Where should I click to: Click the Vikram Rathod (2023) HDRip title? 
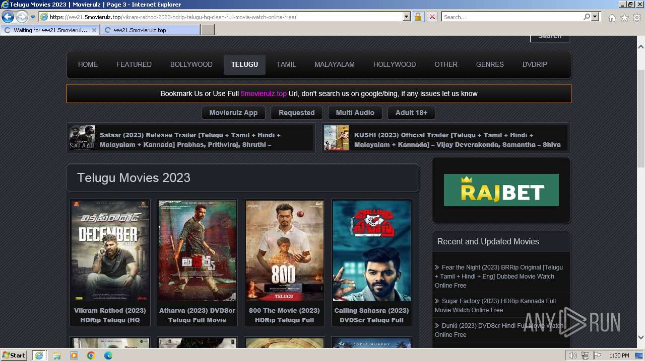110,315
